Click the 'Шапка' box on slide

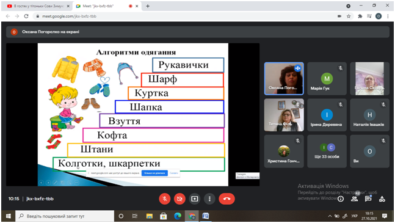pyautogui.click(x=169, y=107)
